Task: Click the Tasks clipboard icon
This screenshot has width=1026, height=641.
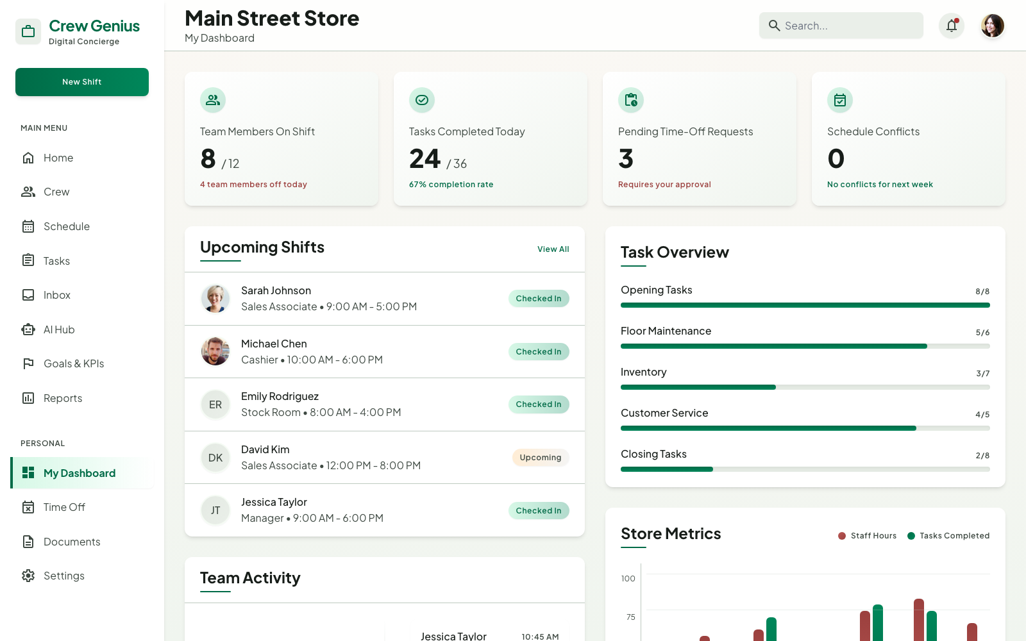Action: pyautogui.click(x=28, y=260)
